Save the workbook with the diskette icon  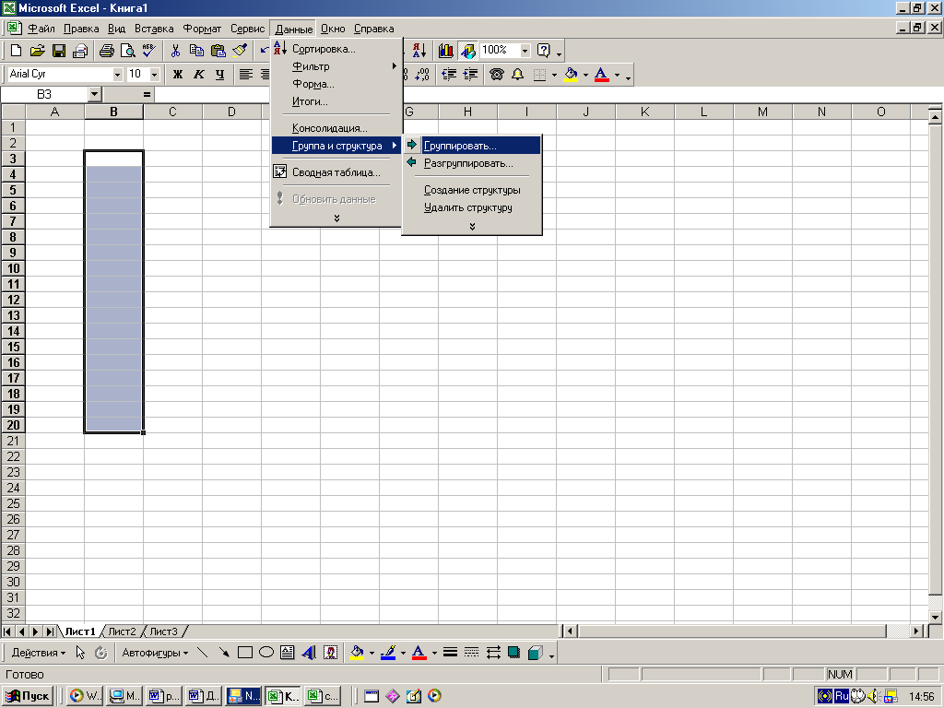[x=59, y=51]
